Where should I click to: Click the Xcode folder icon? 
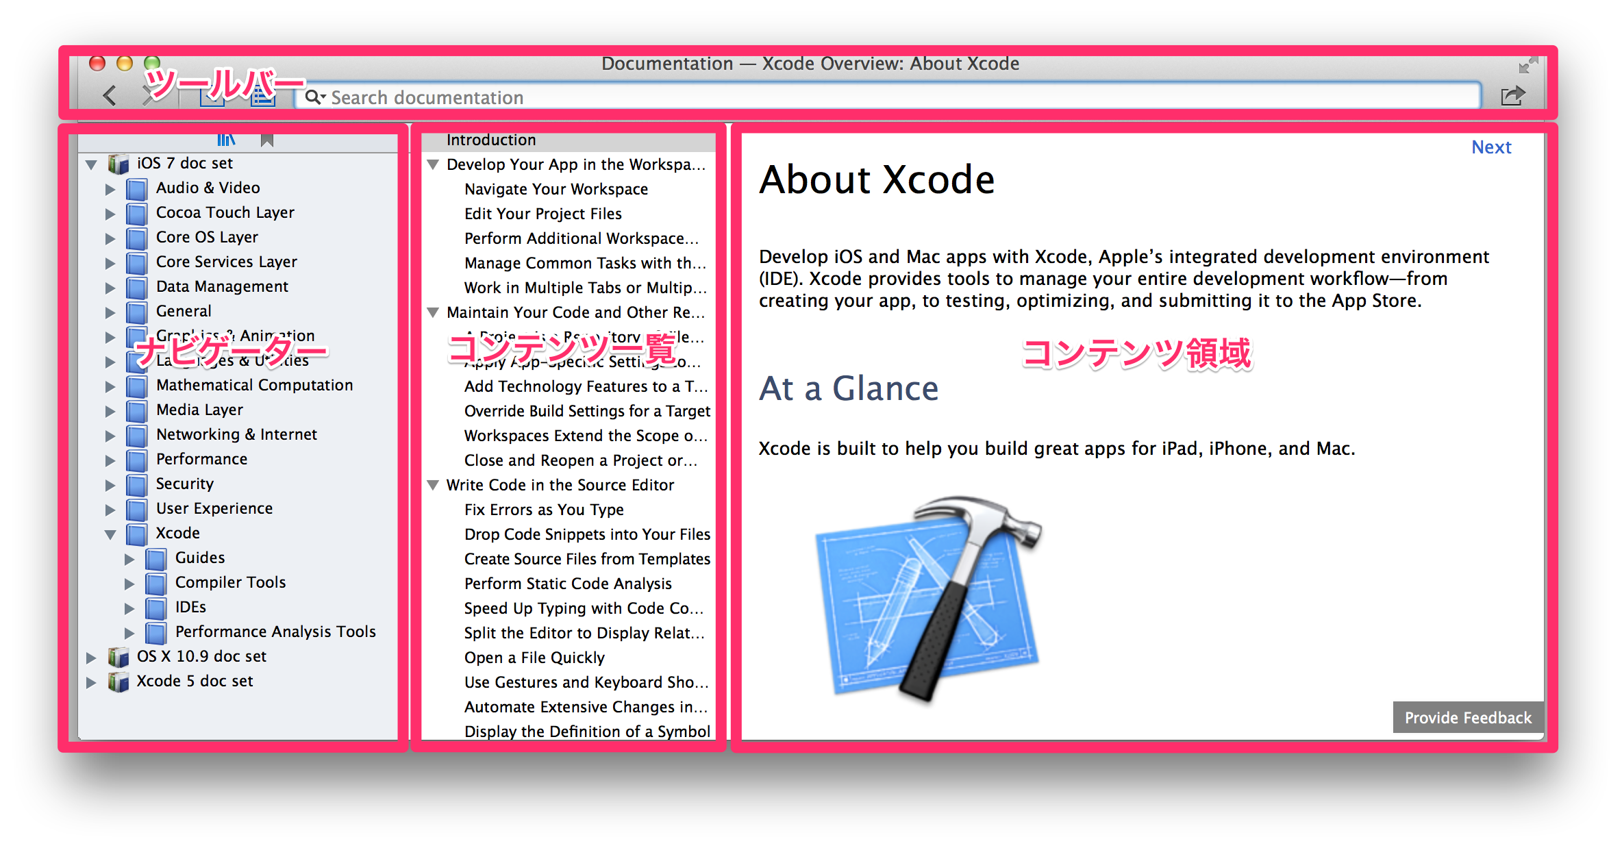(137, 534)
